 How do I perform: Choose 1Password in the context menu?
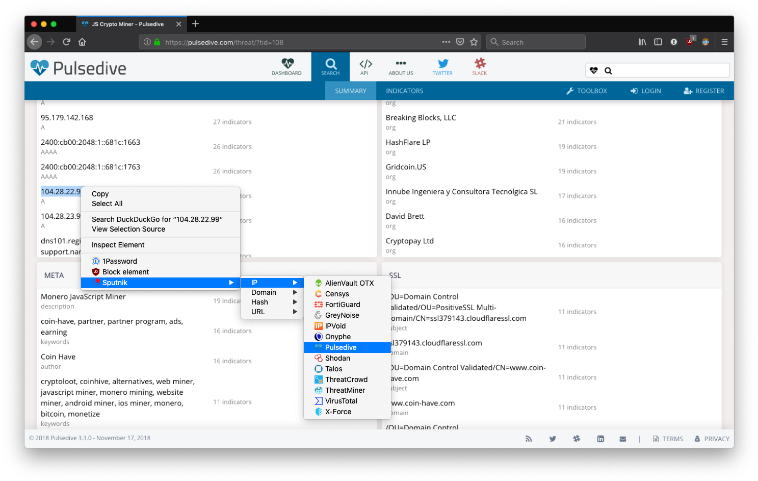(161, 261)
